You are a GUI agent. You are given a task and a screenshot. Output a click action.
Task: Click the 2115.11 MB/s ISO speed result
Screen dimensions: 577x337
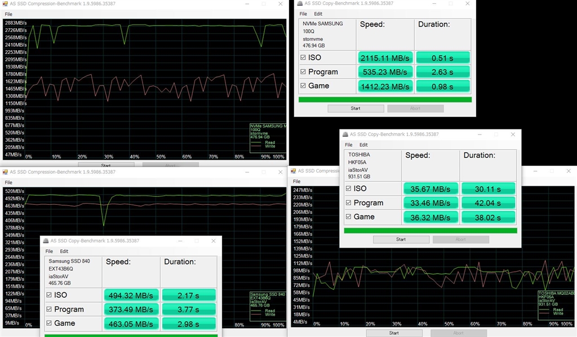tap(385, 58)
